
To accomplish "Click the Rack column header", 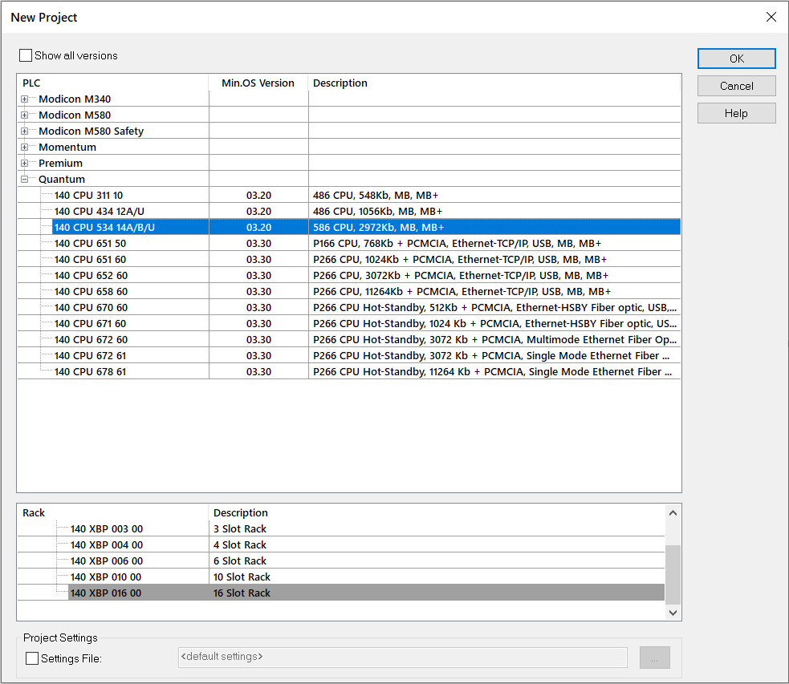I will pos(112,512).
